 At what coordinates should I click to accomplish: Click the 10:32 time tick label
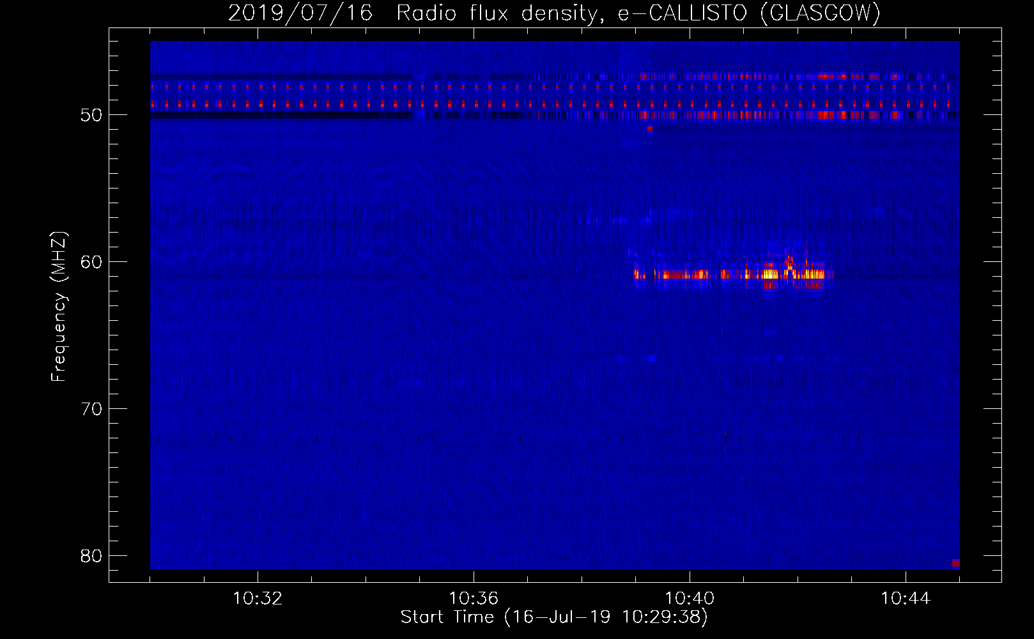(x=258, y=599)
